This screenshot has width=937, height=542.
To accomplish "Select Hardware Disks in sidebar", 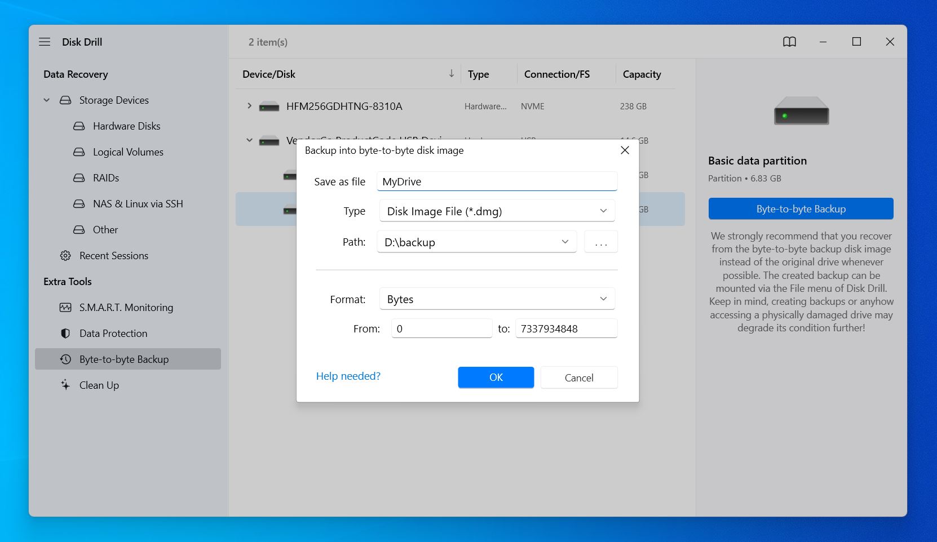I will coord(126,126).
